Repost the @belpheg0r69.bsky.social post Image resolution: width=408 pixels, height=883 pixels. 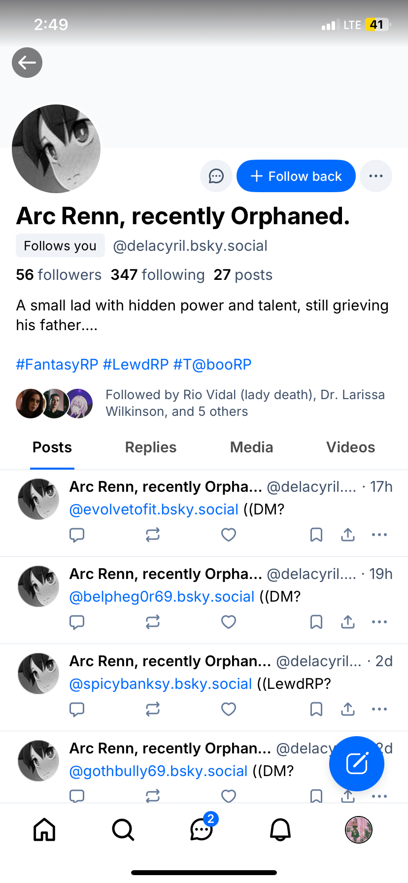pos(153,622)
